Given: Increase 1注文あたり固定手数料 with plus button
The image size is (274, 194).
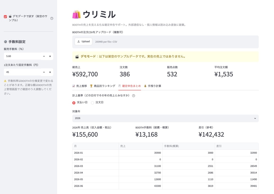Looking at the screenshot, I should [50, 72].
